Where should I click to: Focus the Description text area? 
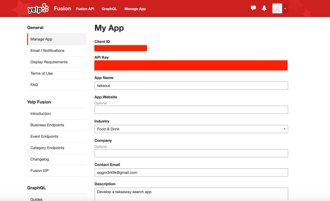coord(191,194)
